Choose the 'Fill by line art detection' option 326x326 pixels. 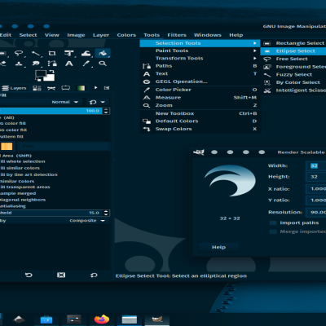29,174
